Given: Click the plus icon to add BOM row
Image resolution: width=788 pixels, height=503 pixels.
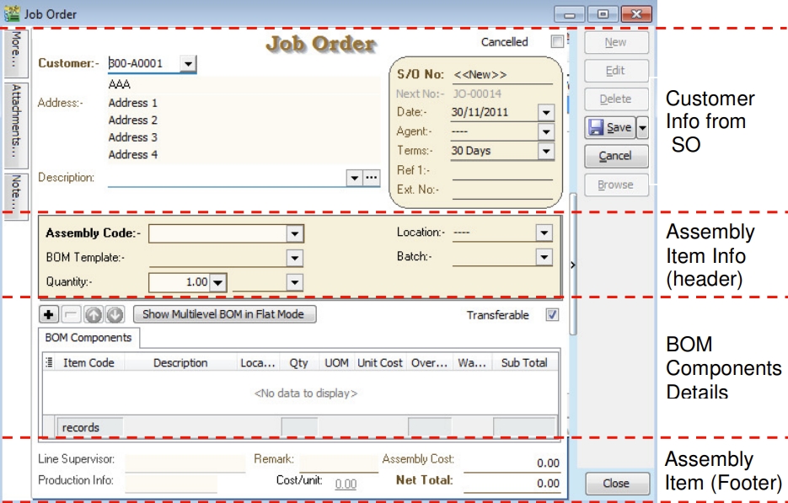Looking at the screenshot, I should tap(49, 315).
